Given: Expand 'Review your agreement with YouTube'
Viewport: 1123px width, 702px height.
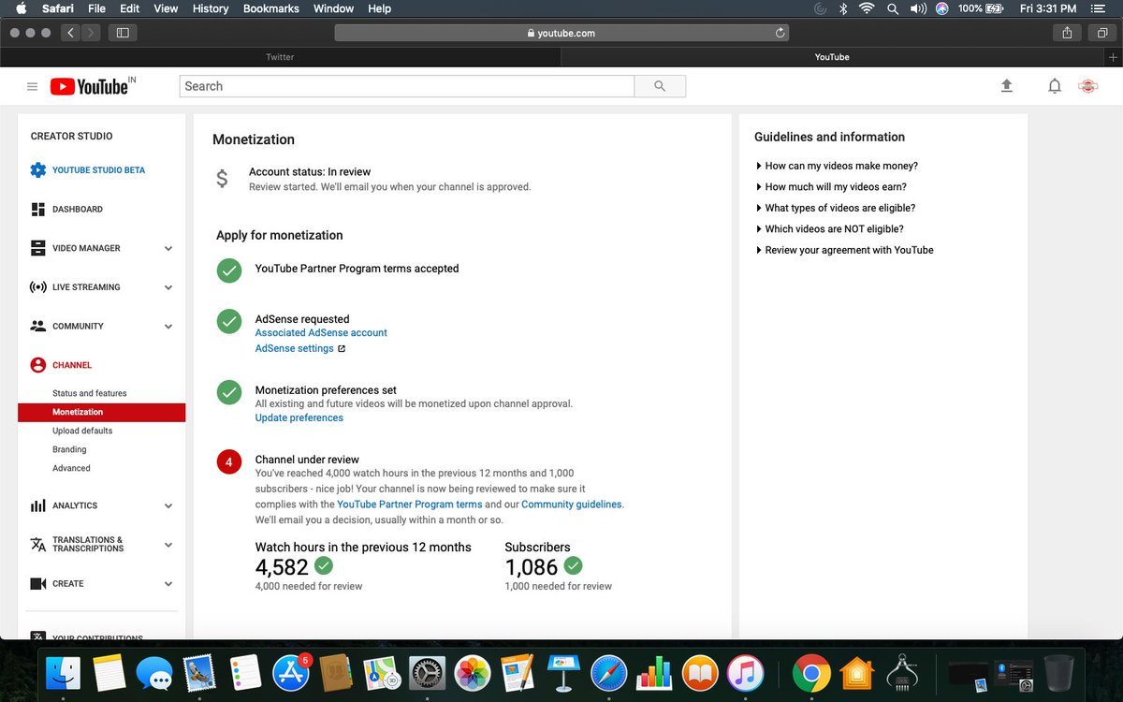Looking at the screenshot, I should (844, 250).
